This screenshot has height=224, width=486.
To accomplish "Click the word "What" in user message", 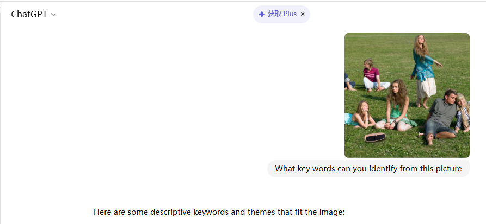I will 285,169.
